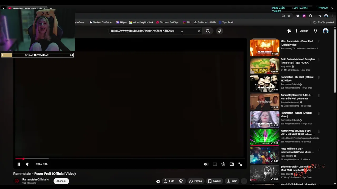
Task: Click the YouTube search magnifier button
Action: tap(208, 31)
